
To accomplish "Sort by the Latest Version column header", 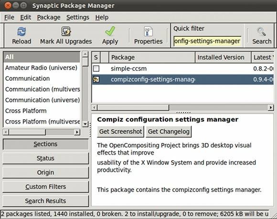I will tap(263, 57).
